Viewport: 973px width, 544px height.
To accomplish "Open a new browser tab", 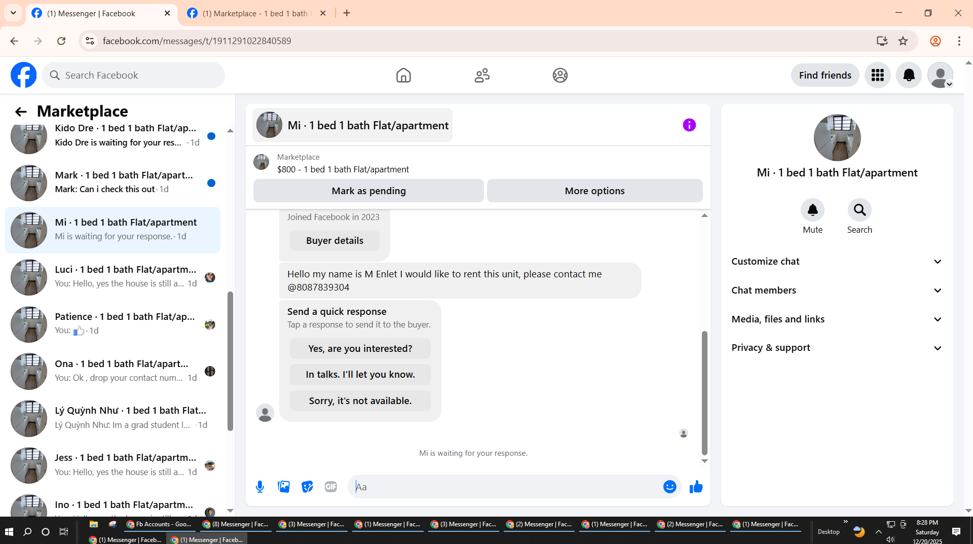I will pos(347,13).
